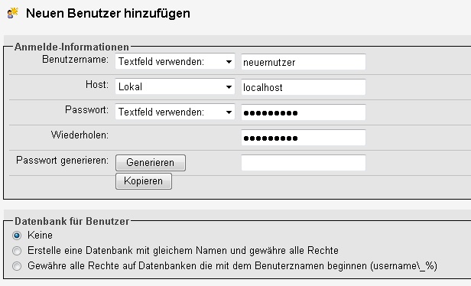Click the 'Host:' label
Screen dimensions: 471x286
click(97, 84)
